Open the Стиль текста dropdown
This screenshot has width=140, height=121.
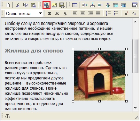24,13
